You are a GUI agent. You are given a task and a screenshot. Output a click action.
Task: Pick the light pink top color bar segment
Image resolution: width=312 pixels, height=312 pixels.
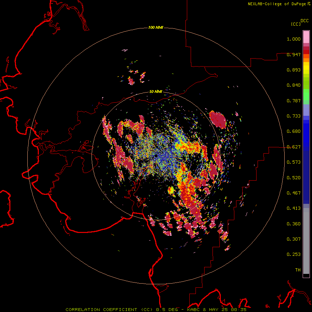point(306,37)
